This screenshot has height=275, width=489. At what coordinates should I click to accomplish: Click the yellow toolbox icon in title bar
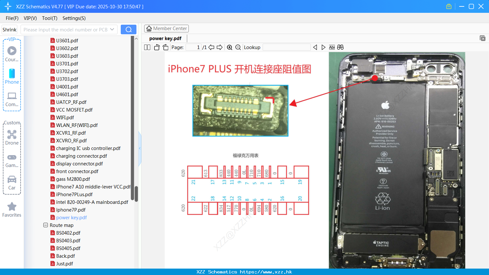tap(449, 6)
